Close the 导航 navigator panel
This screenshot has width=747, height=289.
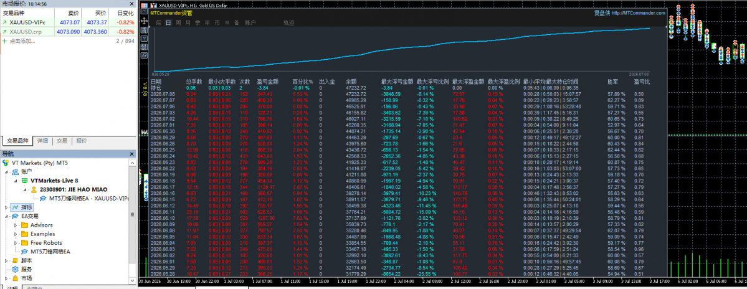pyautogui.click(x=131, y=154)
